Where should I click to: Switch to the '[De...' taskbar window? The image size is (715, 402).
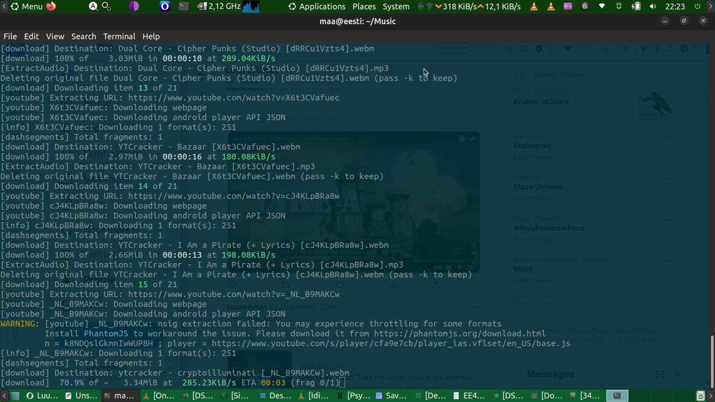[x=430, y=396]
